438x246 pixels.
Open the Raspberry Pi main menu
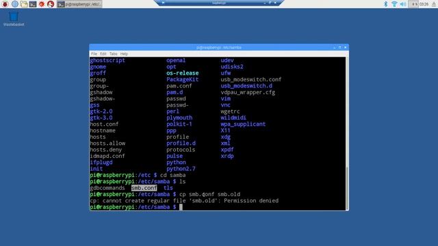(5, 4)
